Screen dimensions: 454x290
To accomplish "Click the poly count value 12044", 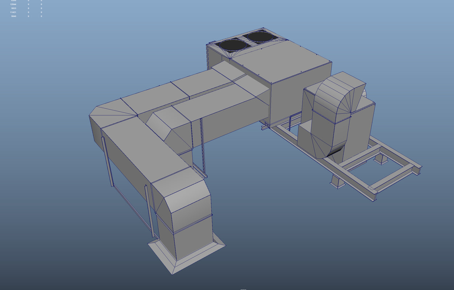I will click(x=13, y=4).
